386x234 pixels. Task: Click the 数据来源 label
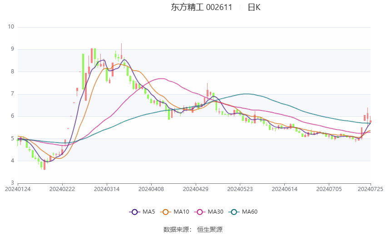tap(176, 229)
